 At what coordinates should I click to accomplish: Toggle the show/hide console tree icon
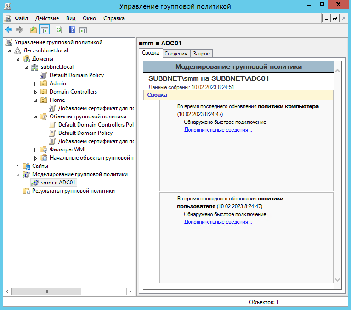tap(45, 30)
